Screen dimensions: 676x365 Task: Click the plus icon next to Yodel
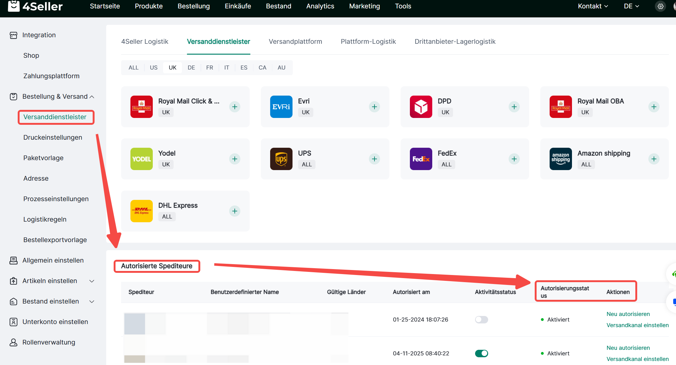[x=235, y=159]
